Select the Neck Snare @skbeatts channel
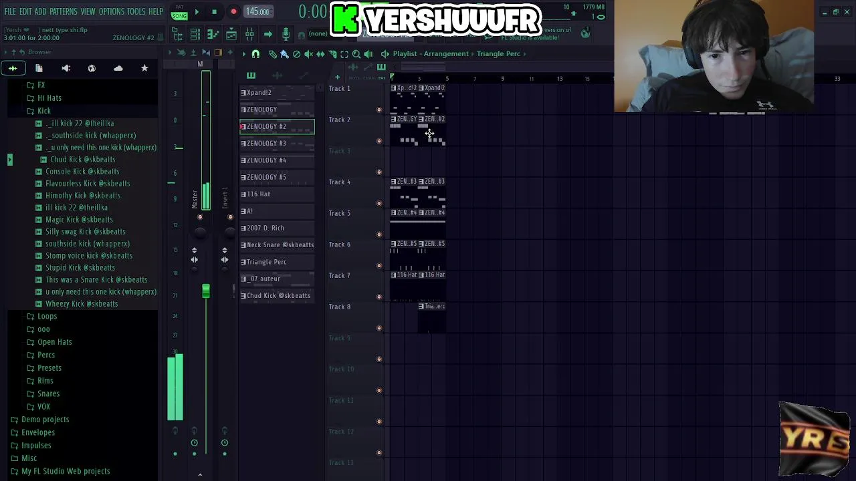This screenshot has width=856, height=481. 277,245
